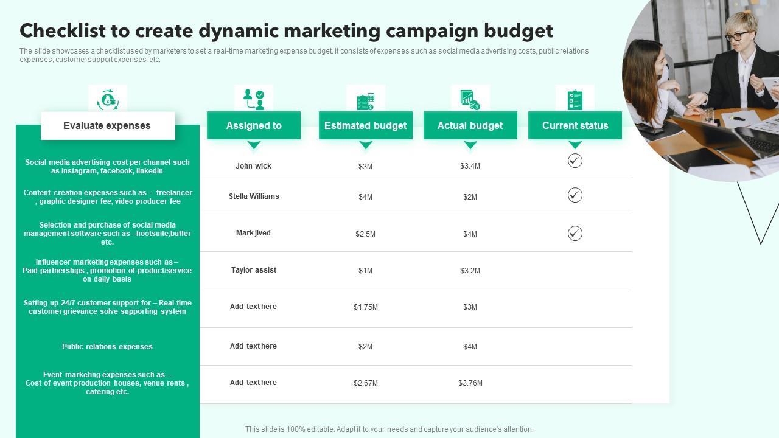This screenshot has height=438, width=779.
Task: Click the money bag evaluate expenses icon
Action: point(108,100)
